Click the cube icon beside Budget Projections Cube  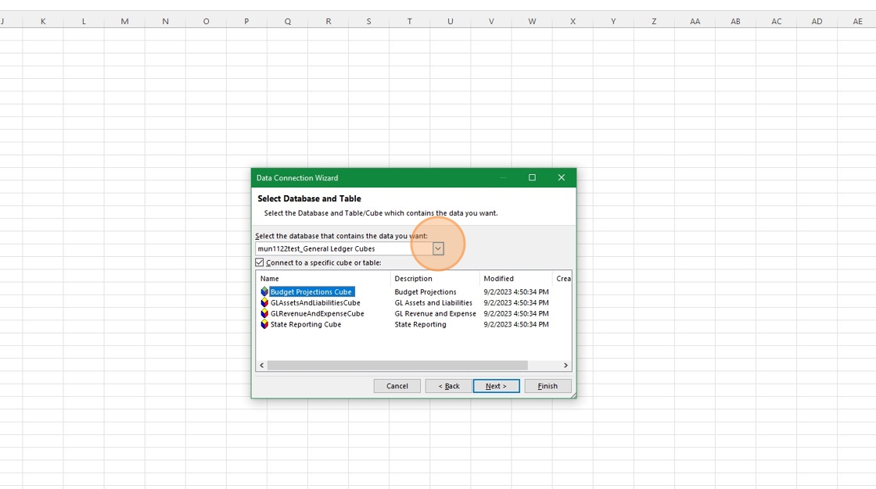point(264,292)
